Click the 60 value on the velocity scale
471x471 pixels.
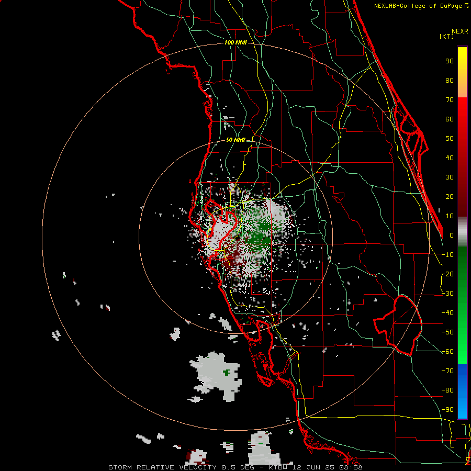tap(450, 119)
